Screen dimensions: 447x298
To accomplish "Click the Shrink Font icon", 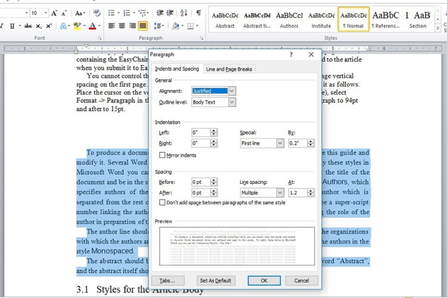I will click(x=64, y=13).
